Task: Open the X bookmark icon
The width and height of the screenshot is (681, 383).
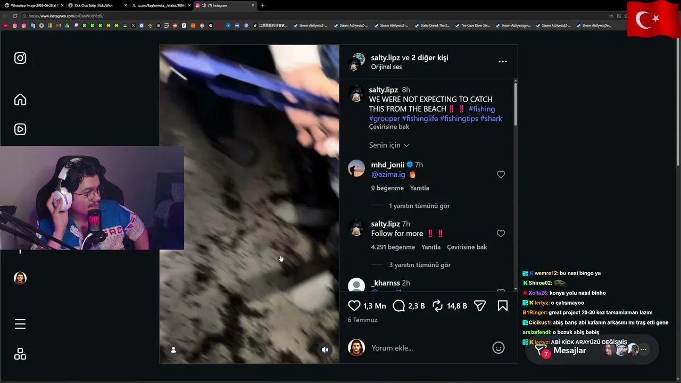Action: [x=133, y=26]
